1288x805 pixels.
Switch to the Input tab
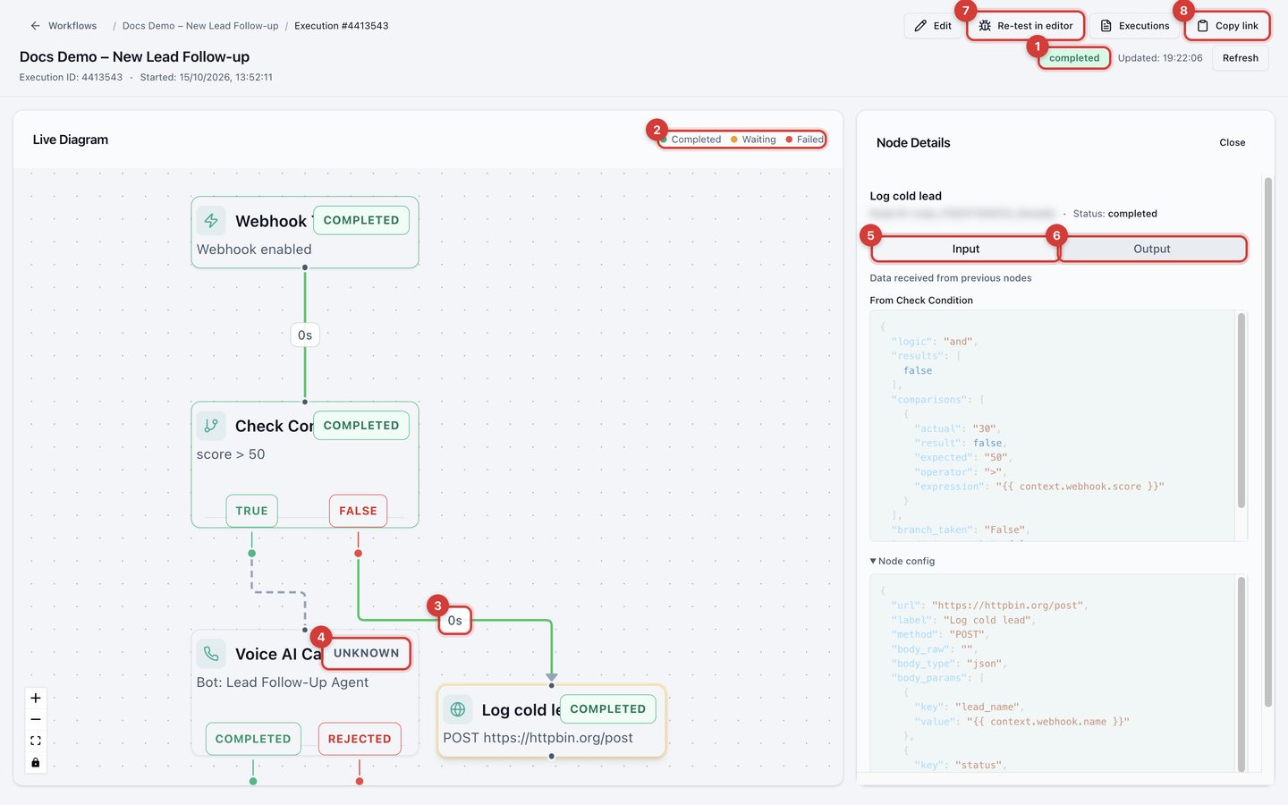(965, 249)
